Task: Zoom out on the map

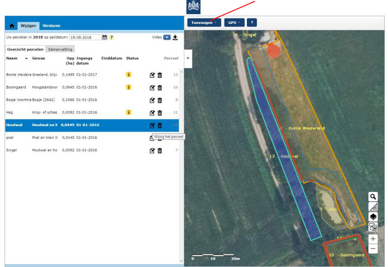Action: coord(373,249)
